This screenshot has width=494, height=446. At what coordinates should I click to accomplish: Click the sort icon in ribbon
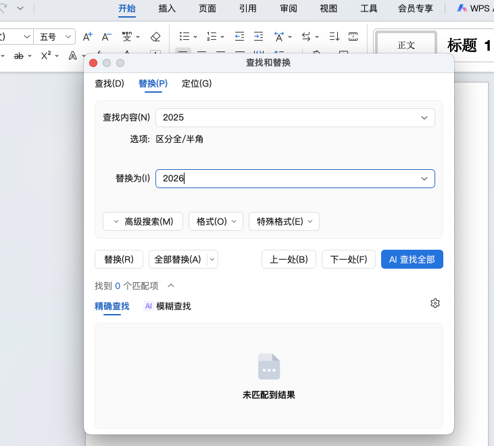[335, 37]
